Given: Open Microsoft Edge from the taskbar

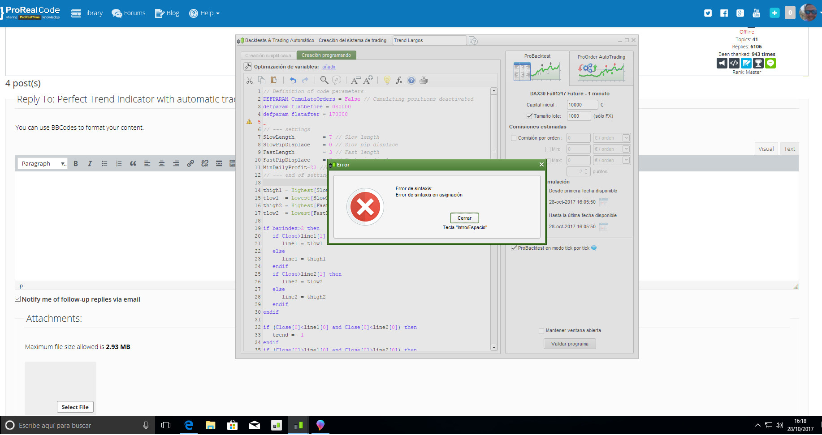Looking at the screenshot, I should (189, 425).
